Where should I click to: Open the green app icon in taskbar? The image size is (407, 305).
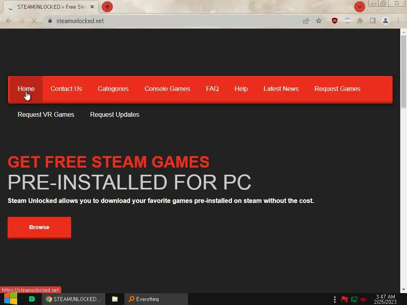pos(32,299)
